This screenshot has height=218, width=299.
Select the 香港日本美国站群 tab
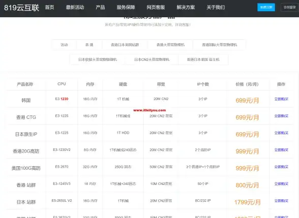125,45
